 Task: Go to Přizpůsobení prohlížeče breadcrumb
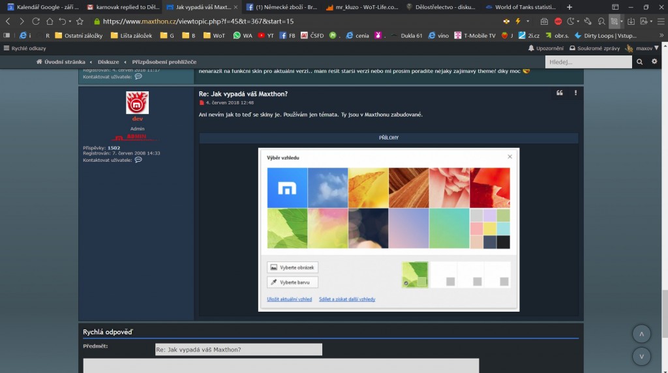point(164,62)
